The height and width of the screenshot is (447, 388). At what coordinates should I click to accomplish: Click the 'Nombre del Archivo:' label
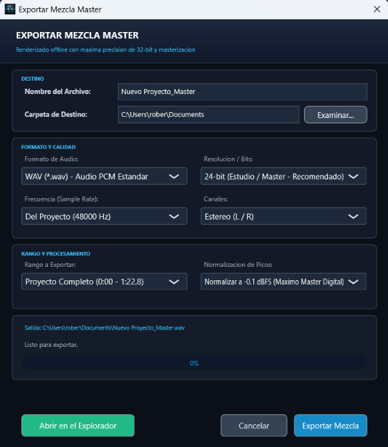pos(58,92)
